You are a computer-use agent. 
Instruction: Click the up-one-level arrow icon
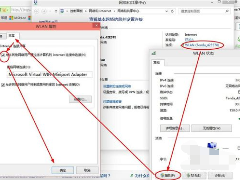coord(56,11)
